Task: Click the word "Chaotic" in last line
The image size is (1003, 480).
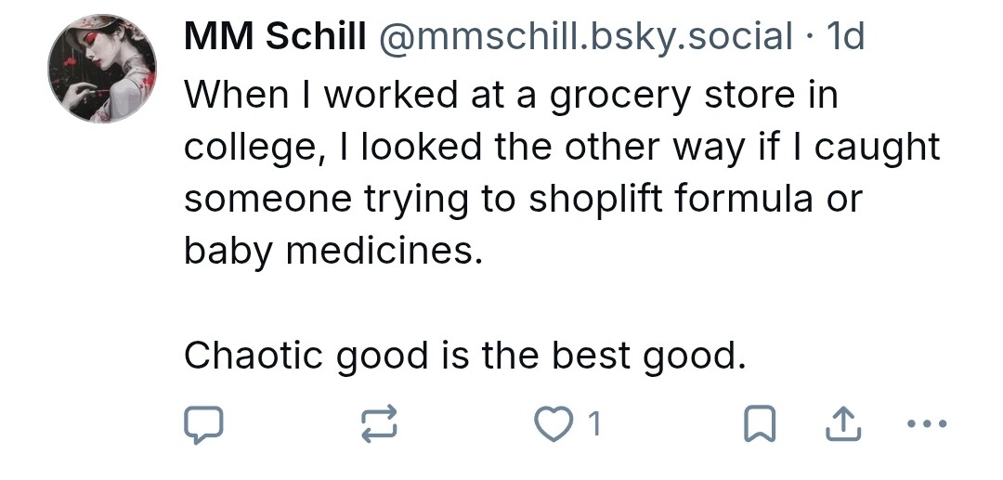Action: [254, 356]
